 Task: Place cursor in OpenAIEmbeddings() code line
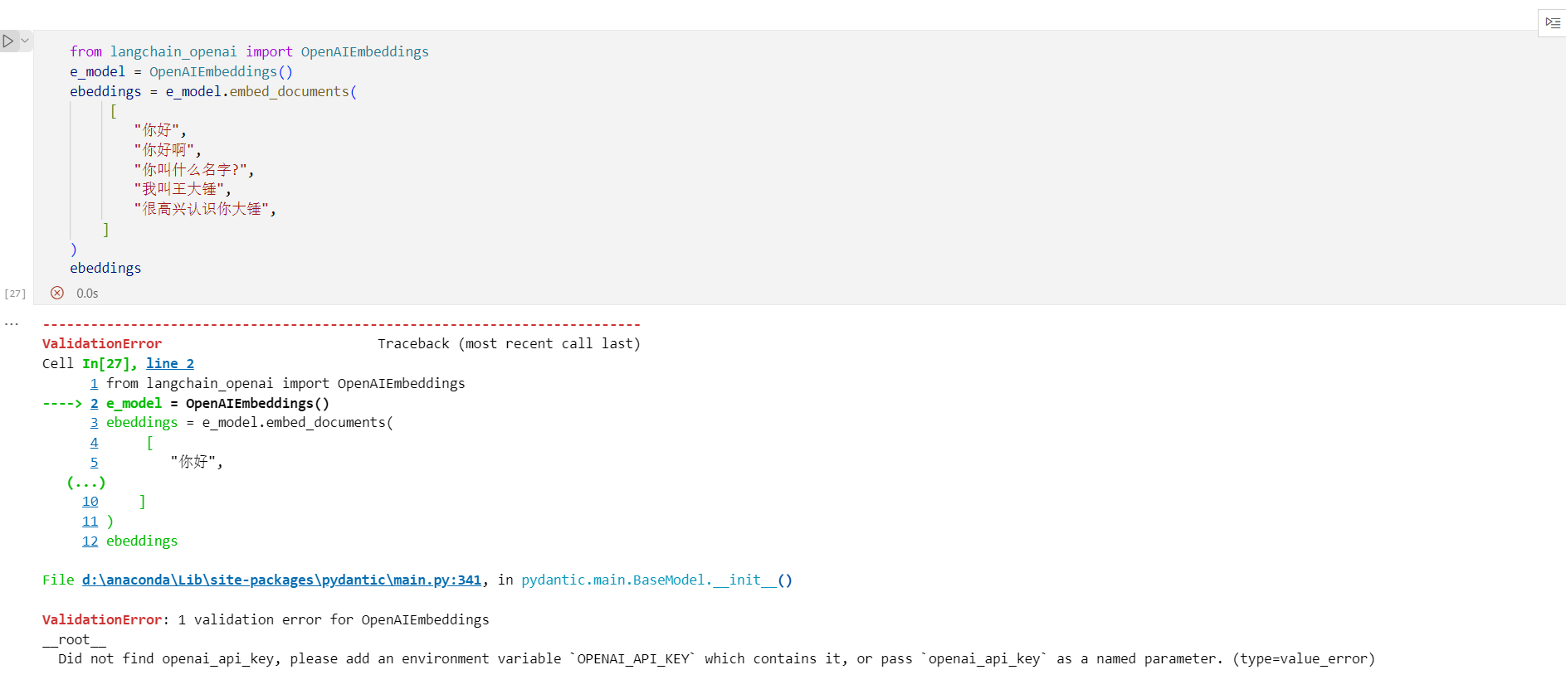coord(220,72)
